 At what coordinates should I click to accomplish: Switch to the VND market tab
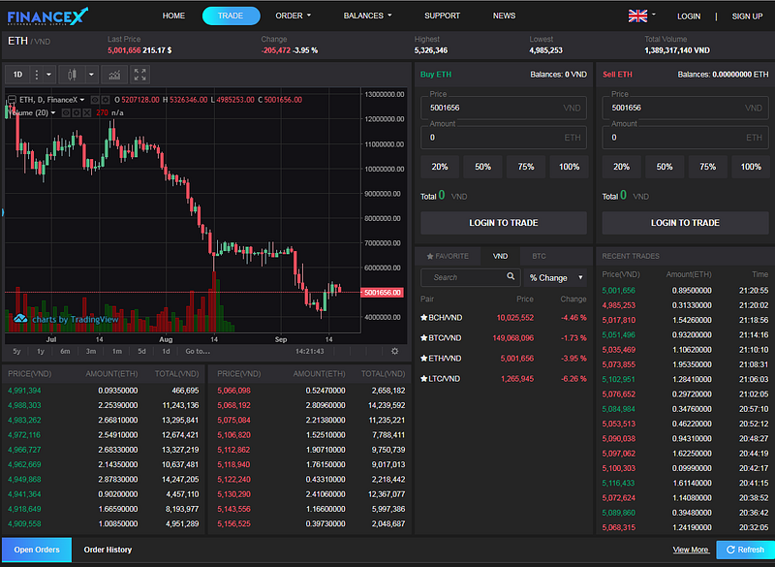pos(500,256)
